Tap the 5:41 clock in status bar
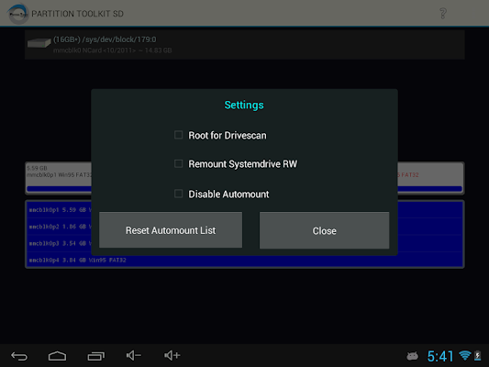The width and height of the screenshot is (489, 367). tap(439, 356)
